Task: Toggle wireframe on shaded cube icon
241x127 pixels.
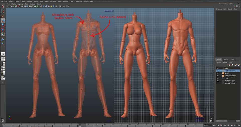Action: click(x=46, y=7)
